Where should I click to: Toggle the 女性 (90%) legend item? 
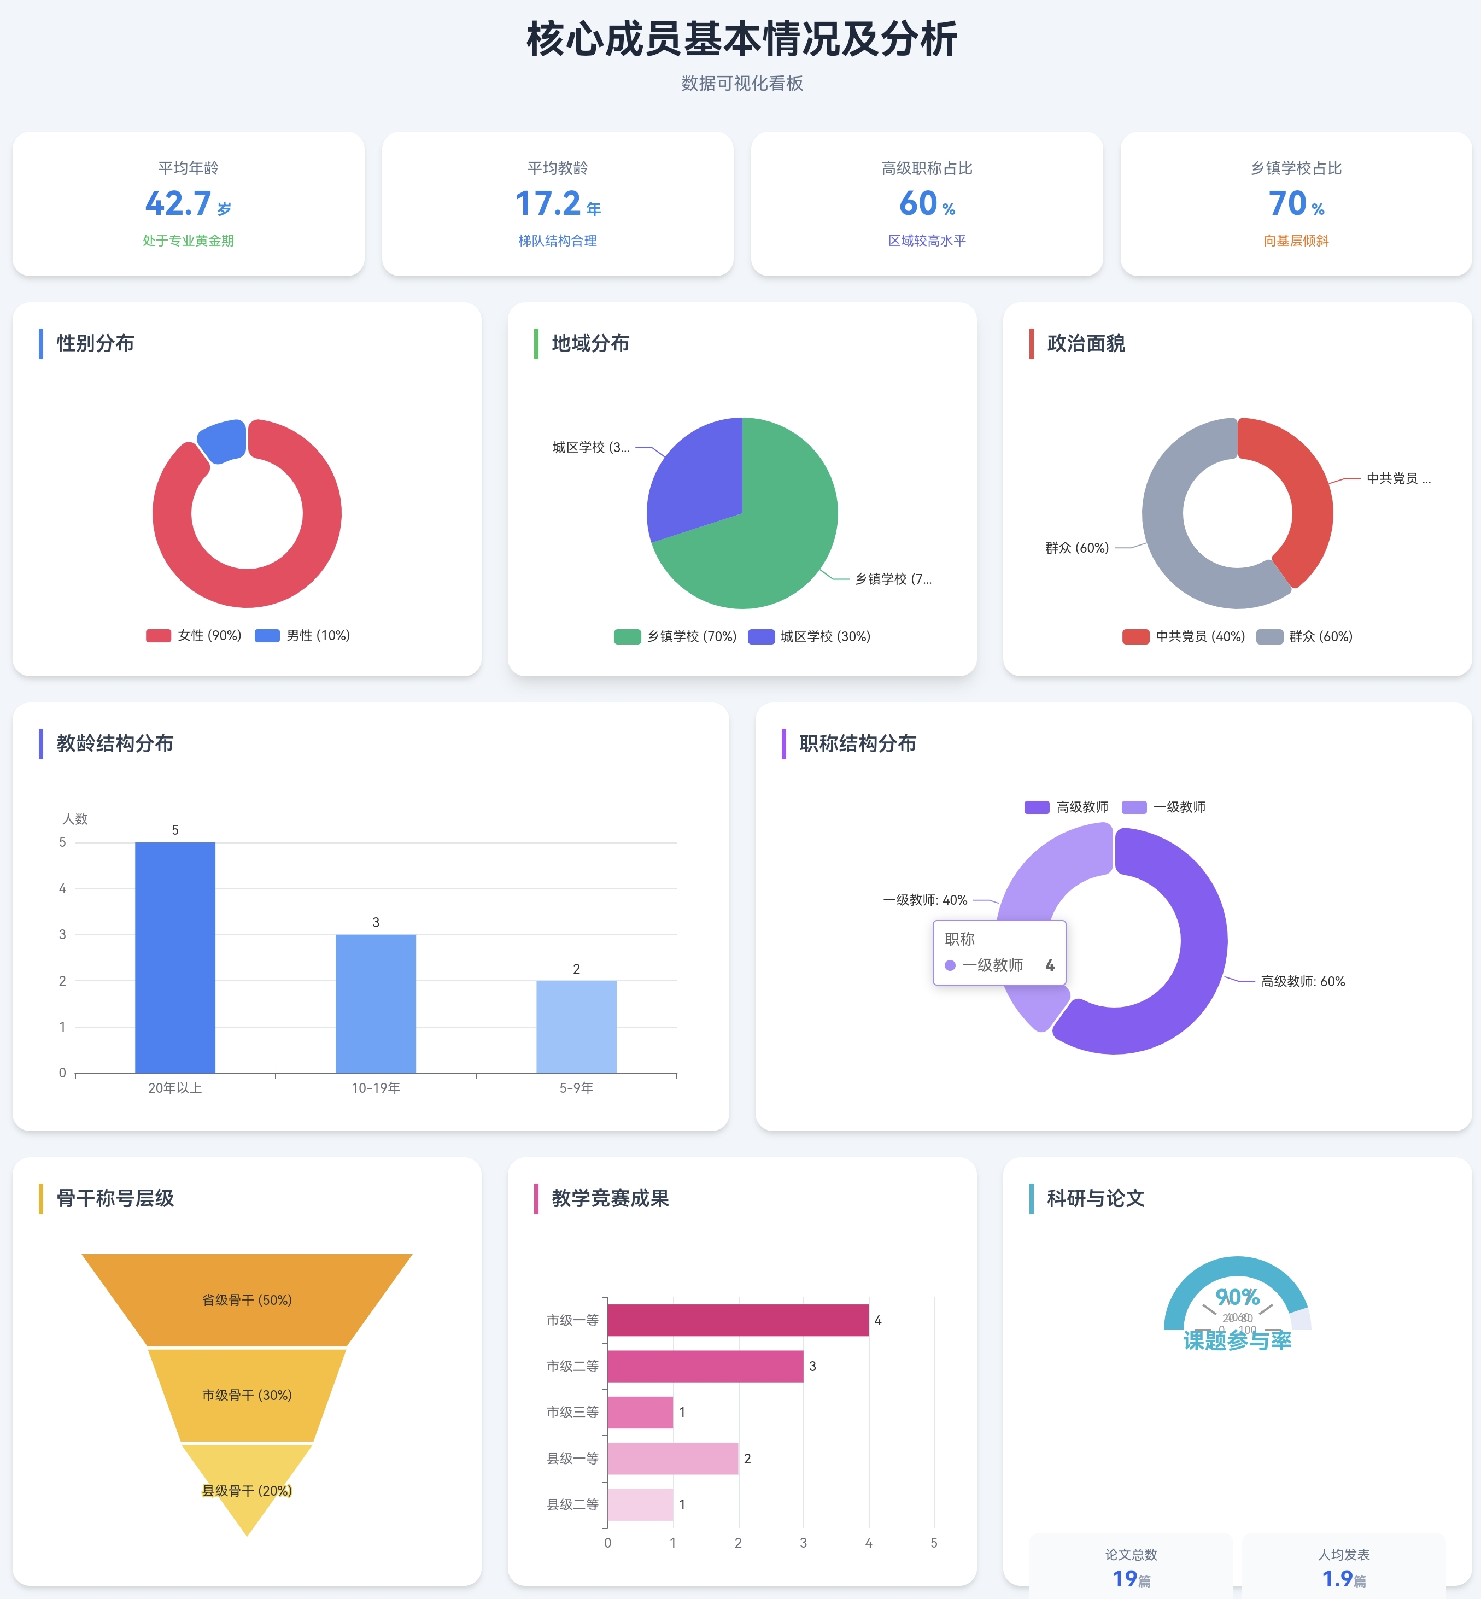coord(194,636)
